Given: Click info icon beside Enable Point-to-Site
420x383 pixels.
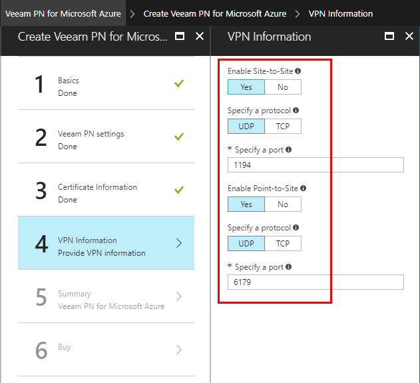Looking at the screenshot, I should [302, 189].
